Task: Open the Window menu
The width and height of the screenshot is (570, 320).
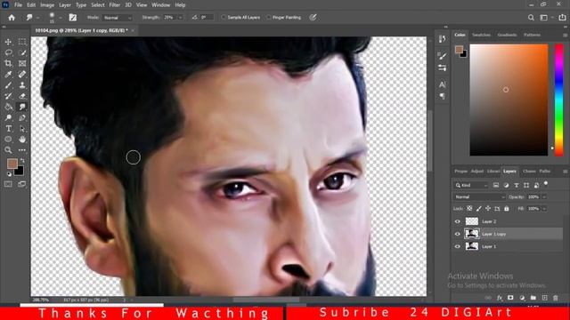Action: (x=160, y=5)
